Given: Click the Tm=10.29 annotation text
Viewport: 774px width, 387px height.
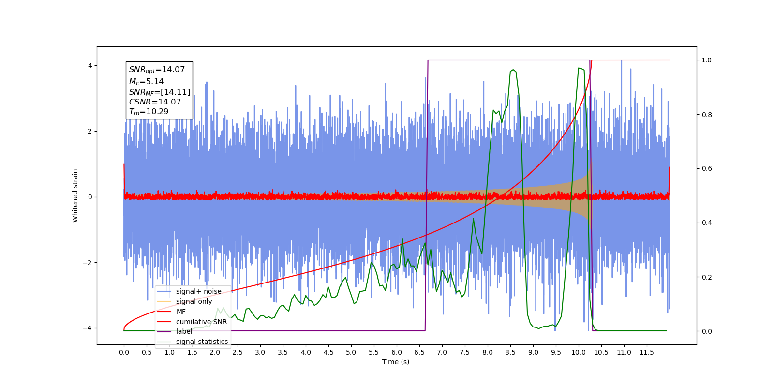Looking at the screenshot, I should (x=149, y=112).
